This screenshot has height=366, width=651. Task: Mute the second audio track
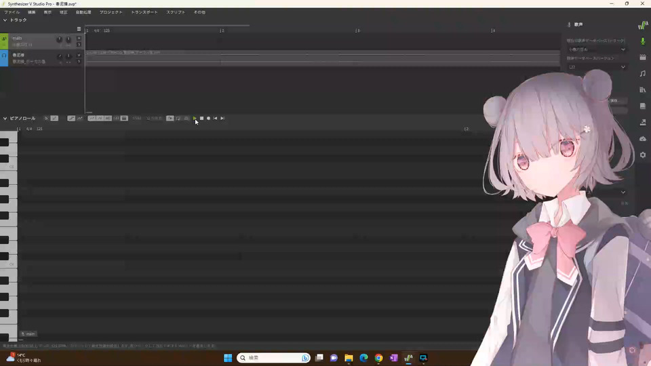pos(79,55)
